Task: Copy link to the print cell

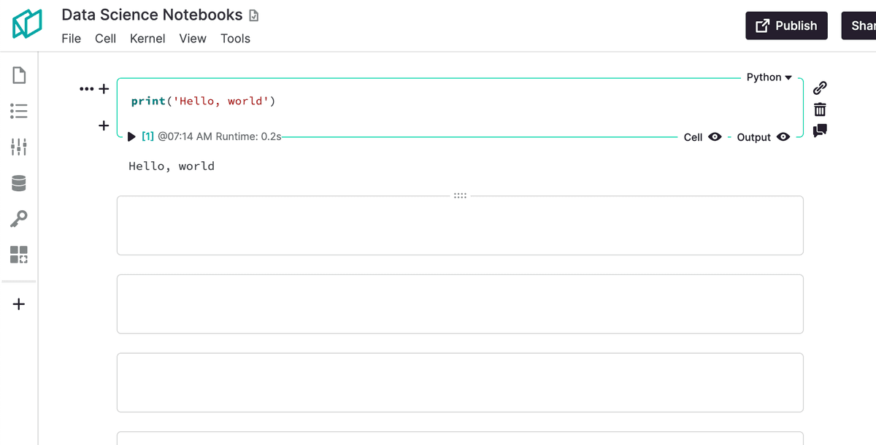Action: (819, 88)
